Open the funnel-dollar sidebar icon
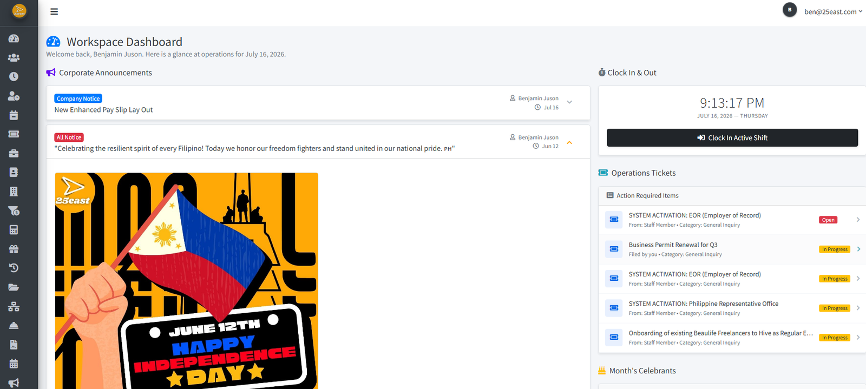 14,210
